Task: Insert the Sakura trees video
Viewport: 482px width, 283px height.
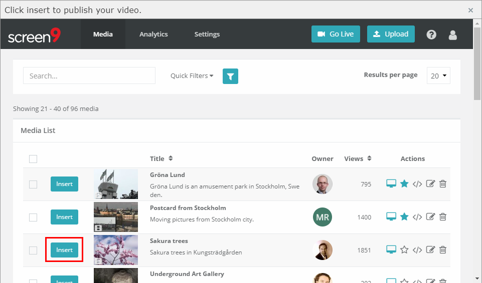Action: click(x=64, y=250)
